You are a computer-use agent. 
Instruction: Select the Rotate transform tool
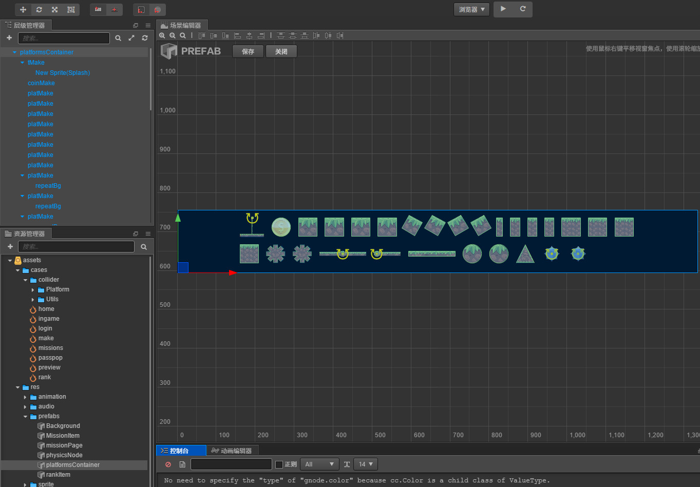point(39,9)
